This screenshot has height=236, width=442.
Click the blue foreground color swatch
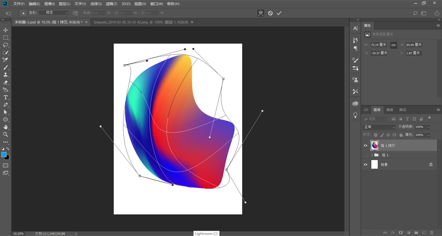(4, 155)
